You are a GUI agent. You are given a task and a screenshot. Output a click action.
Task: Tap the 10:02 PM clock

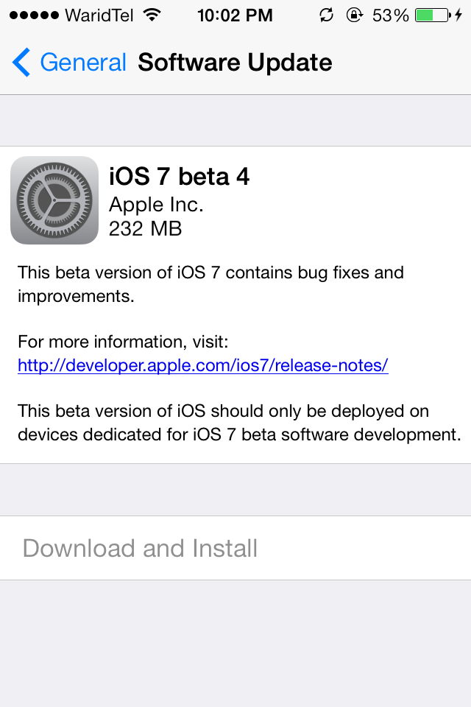(x=235, y=15)
